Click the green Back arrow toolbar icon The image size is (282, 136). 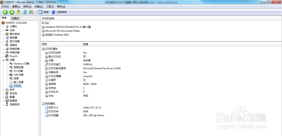[x=5, y=12]
